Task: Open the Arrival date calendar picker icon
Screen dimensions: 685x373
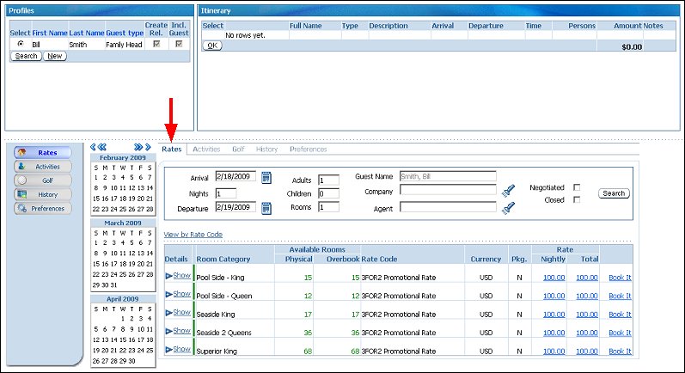Action: tap(266, 178)
